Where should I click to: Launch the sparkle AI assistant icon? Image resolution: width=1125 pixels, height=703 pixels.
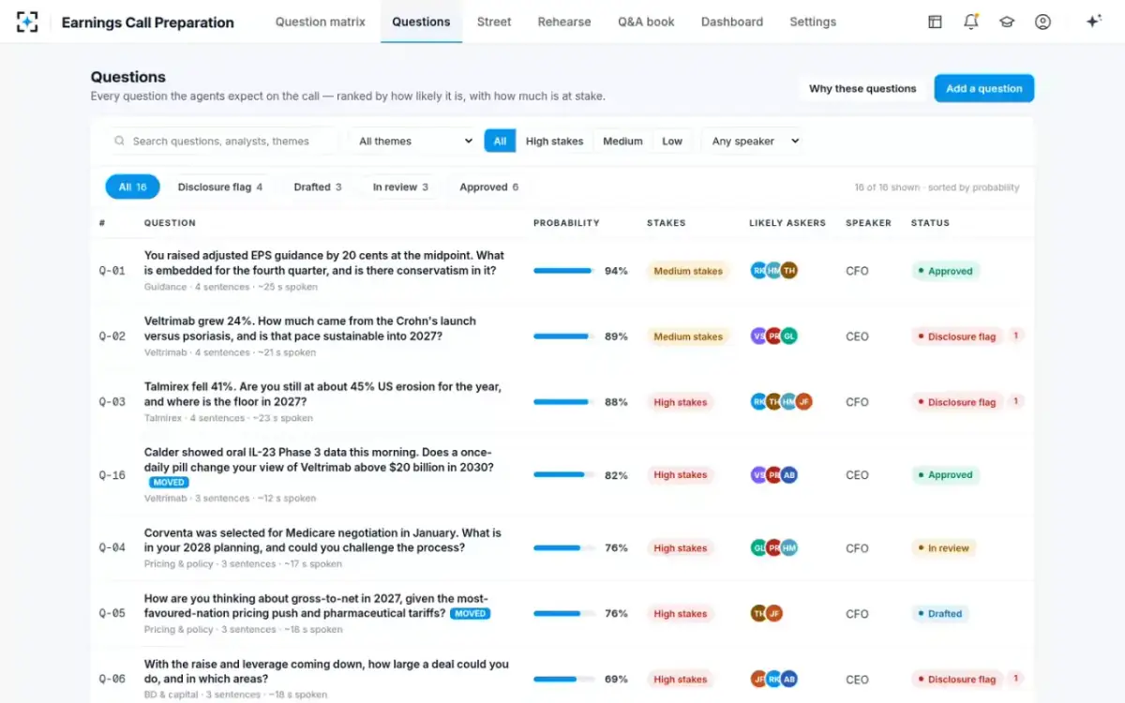1093,22
